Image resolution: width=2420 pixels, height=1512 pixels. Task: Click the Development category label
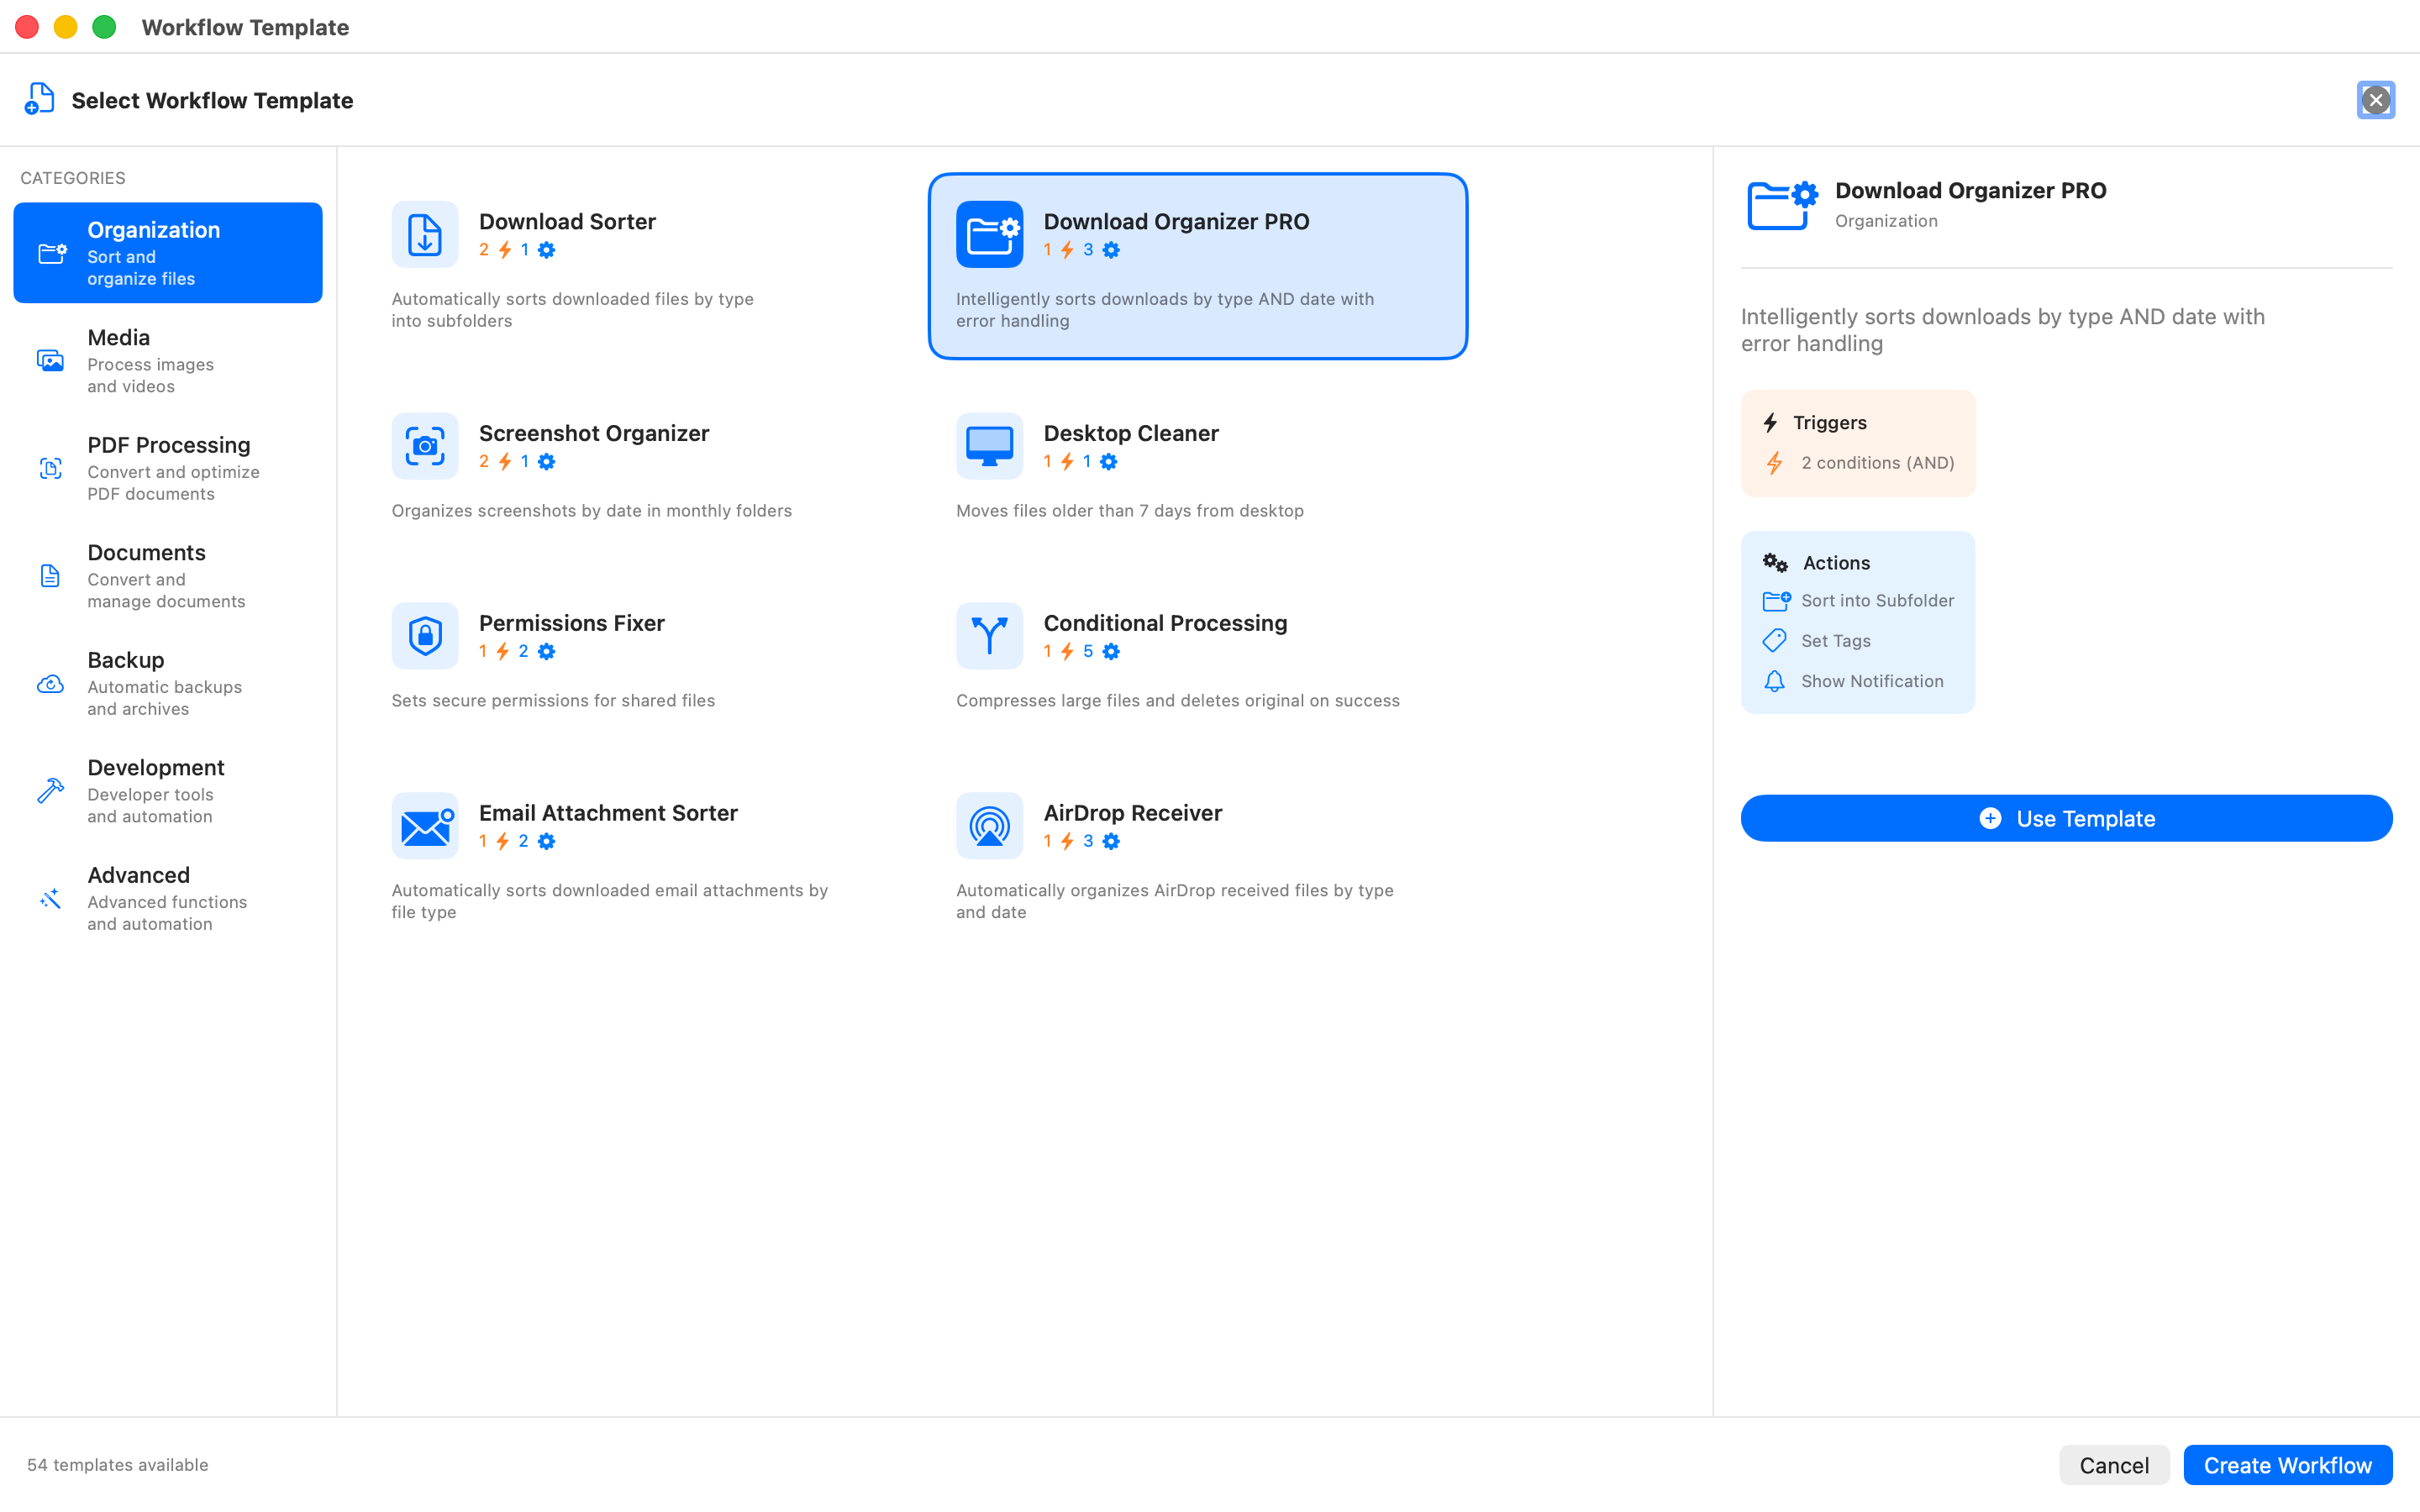point(156,767)
